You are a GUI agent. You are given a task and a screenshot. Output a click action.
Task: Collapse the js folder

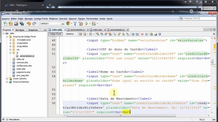tap(10, 53)
